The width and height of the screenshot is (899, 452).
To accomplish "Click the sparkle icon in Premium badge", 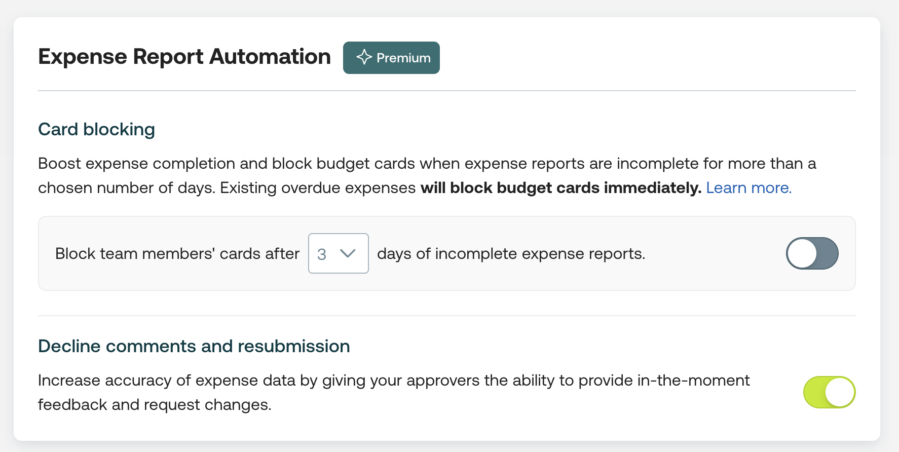I will (364, 57).
